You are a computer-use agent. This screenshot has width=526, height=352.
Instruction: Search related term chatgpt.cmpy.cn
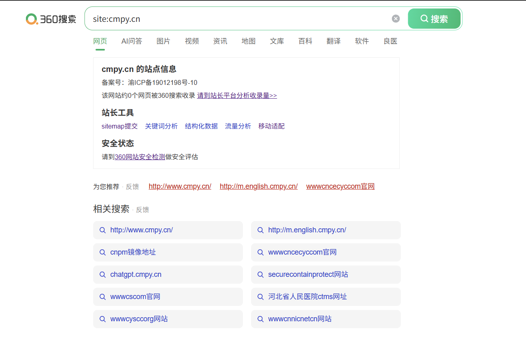click(168, 274)
